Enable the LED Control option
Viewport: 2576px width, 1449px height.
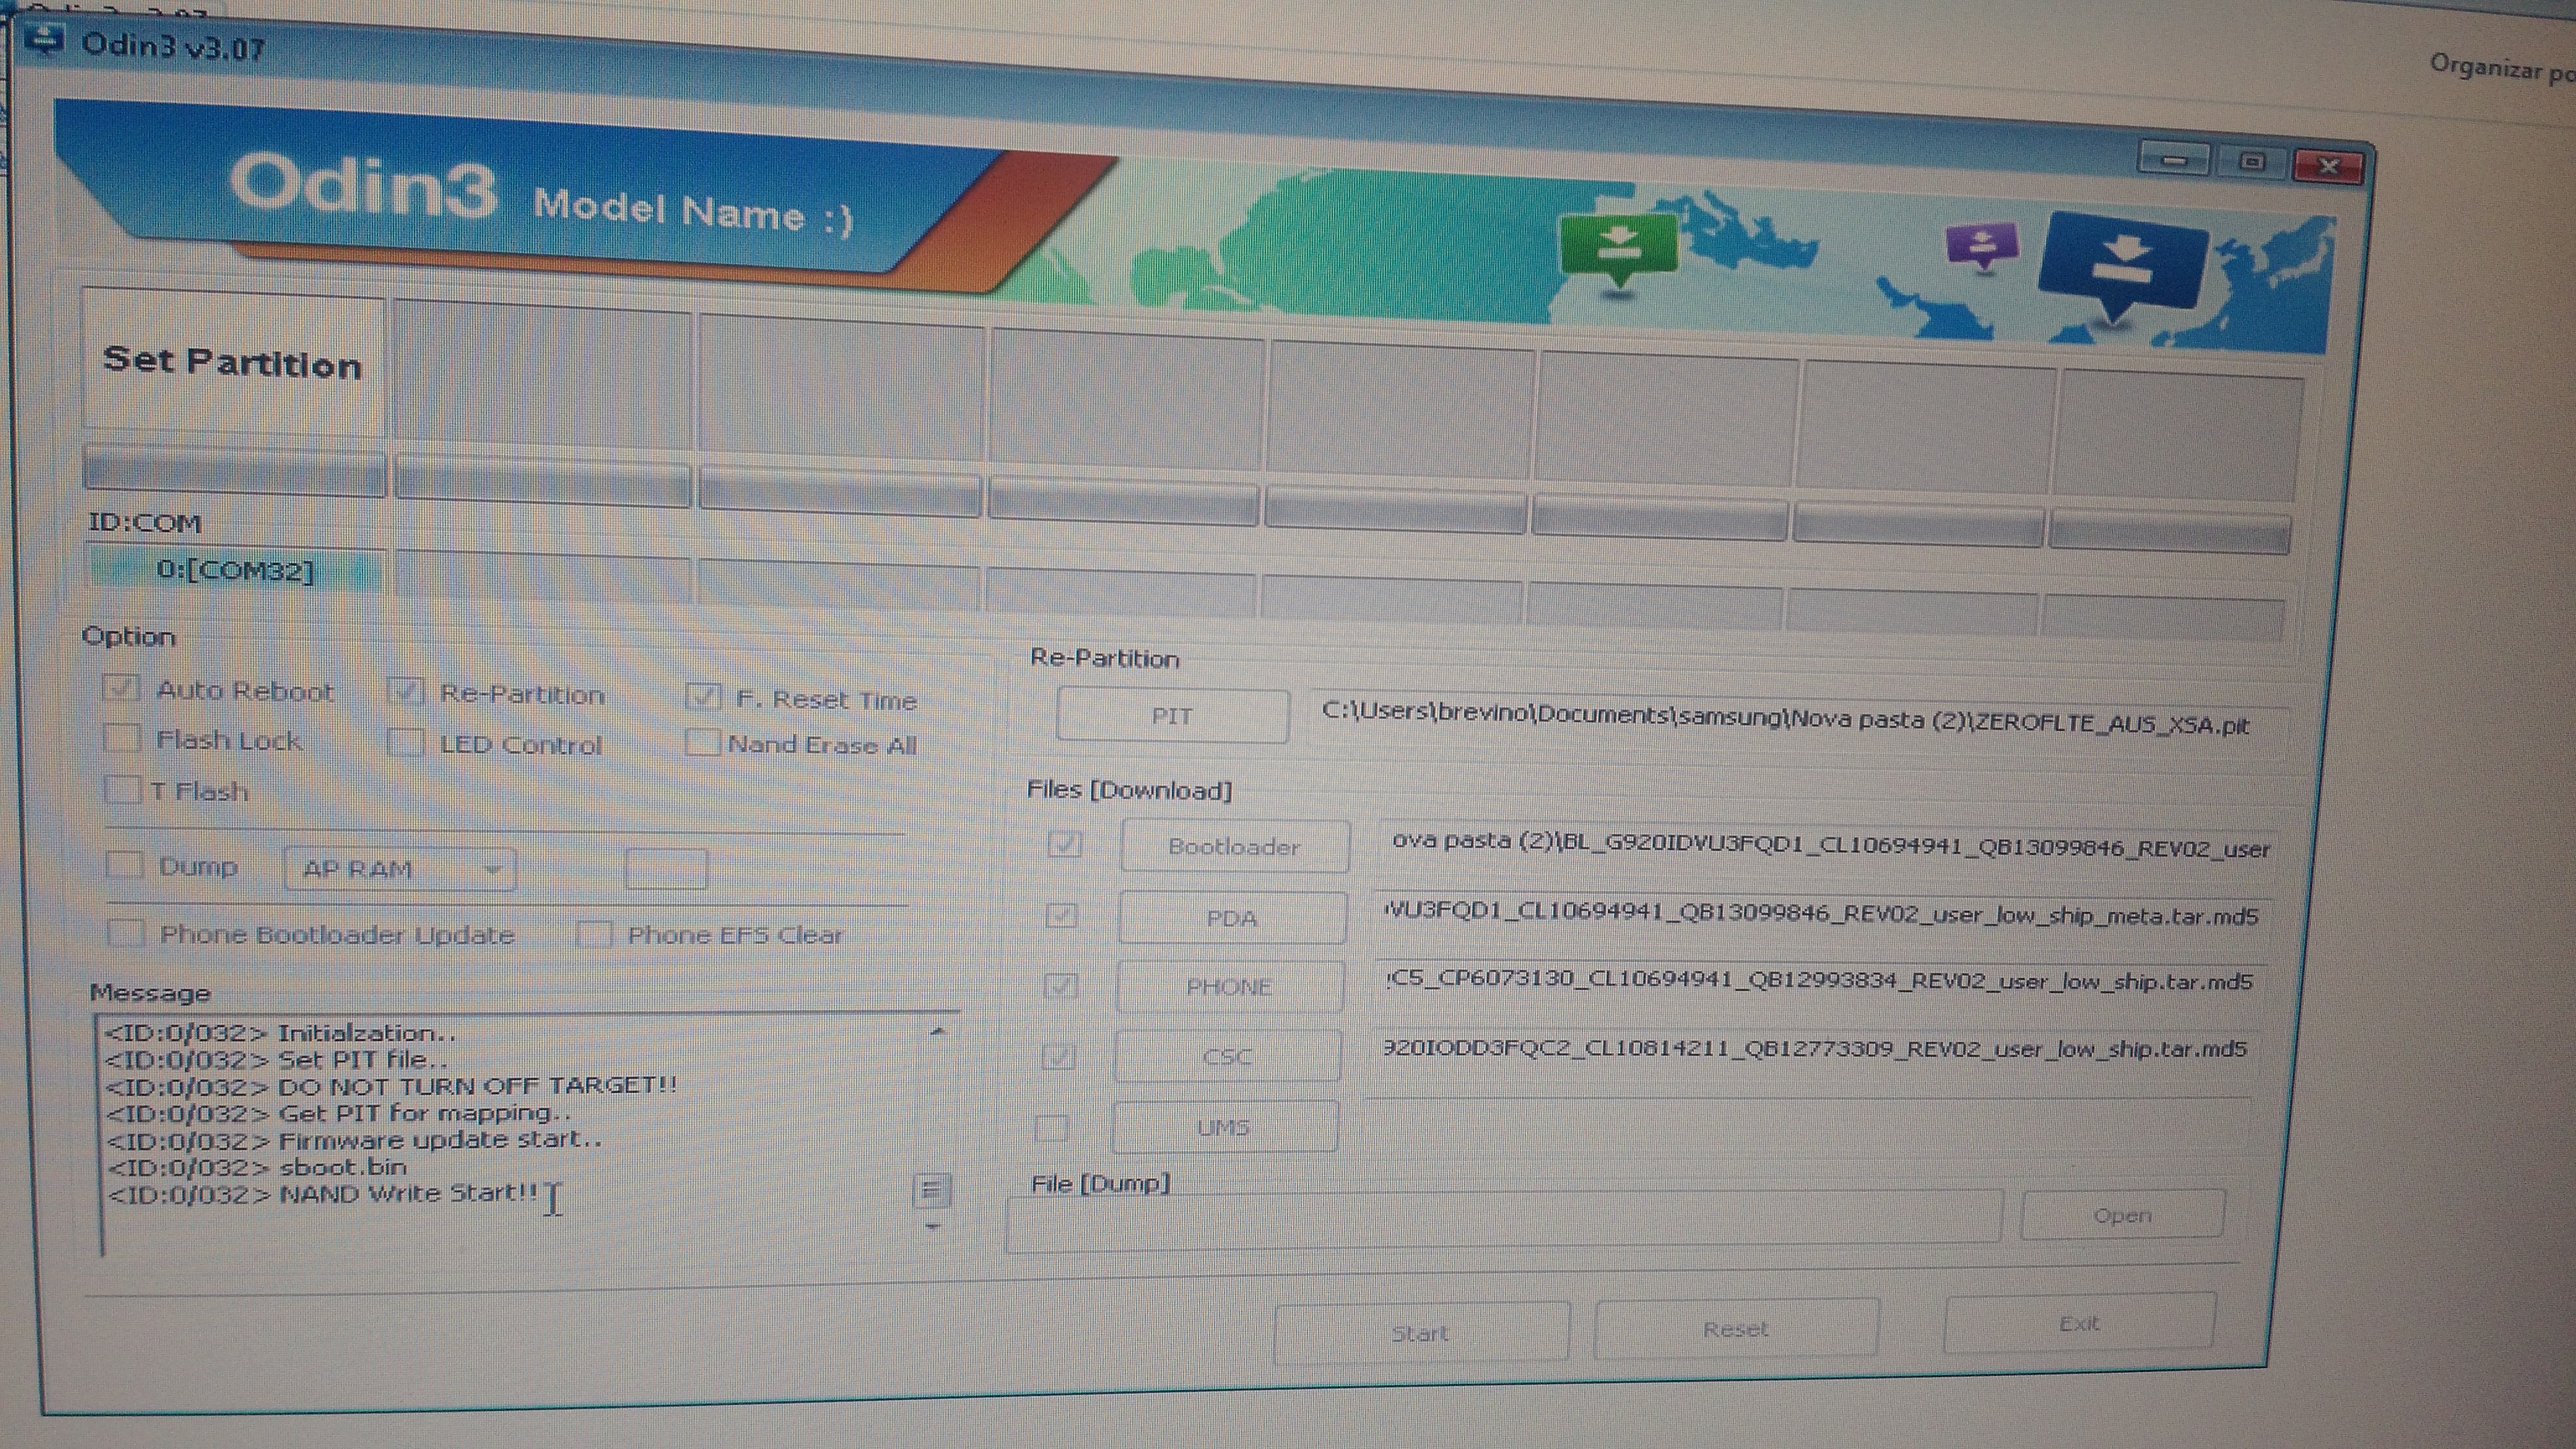point(406,743)
